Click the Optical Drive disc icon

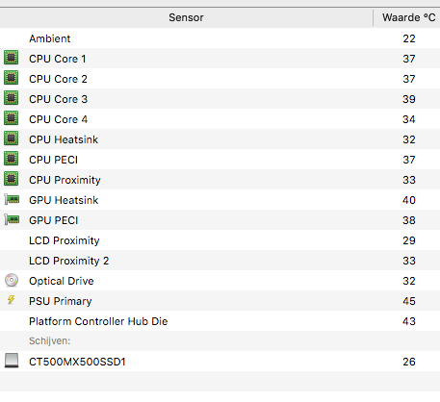click(x=12, y=280)
